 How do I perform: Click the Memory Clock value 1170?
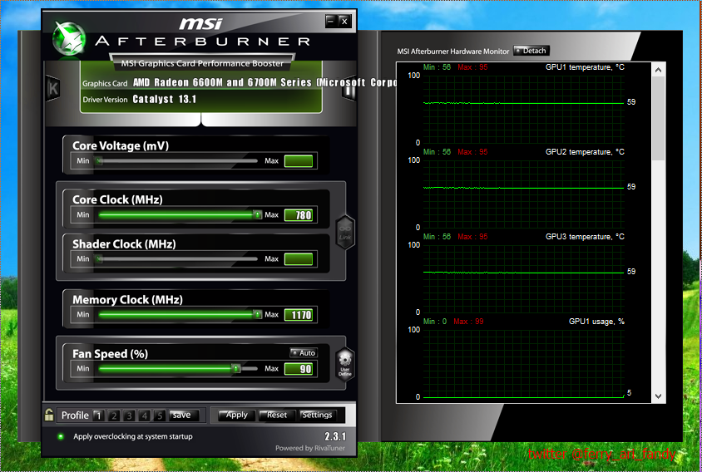pos(299,315)
